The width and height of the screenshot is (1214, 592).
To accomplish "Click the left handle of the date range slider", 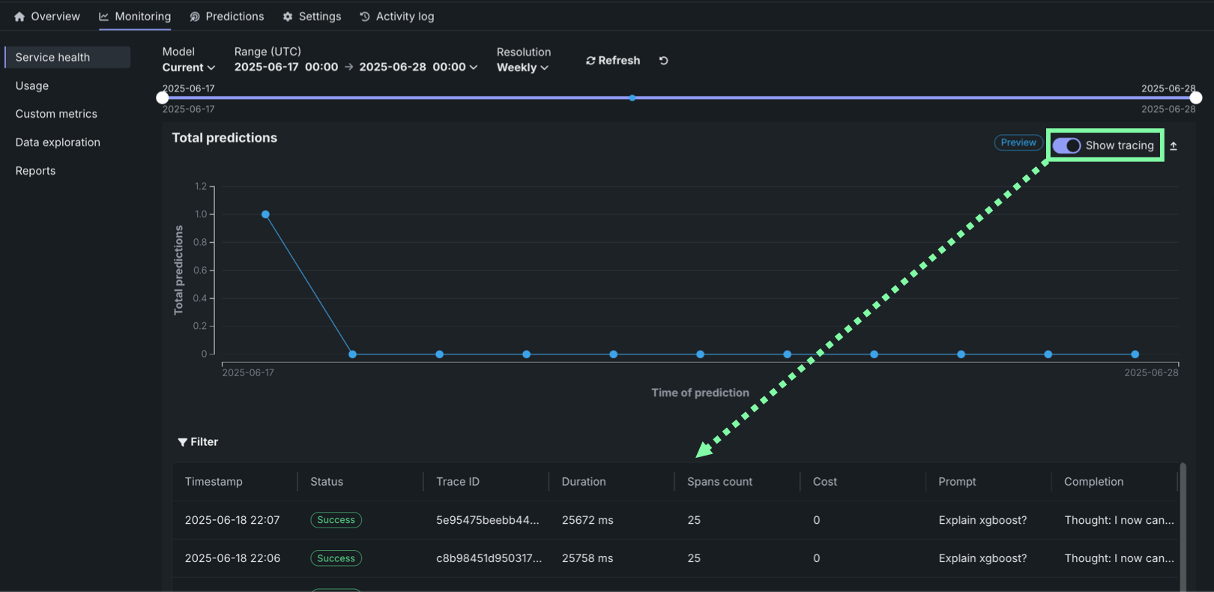I will [163, 97].
